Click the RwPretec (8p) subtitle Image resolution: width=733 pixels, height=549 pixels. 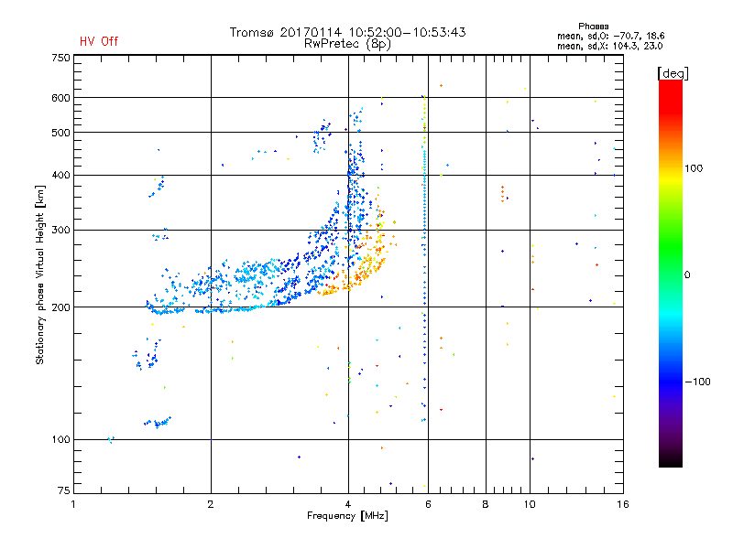click(347, 44)
